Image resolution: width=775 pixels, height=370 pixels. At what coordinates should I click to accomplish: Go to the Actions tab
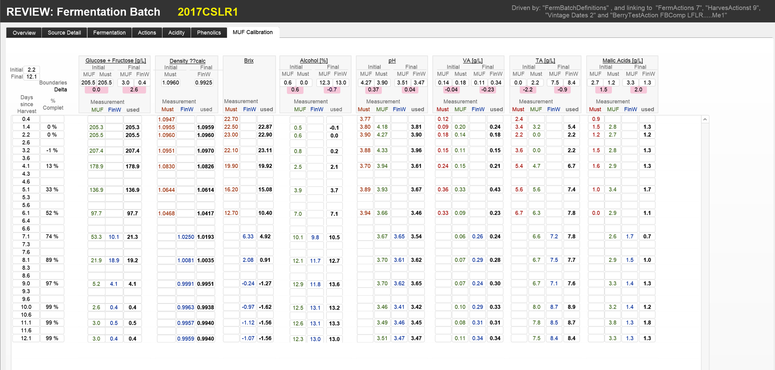(x=147, y=33)
